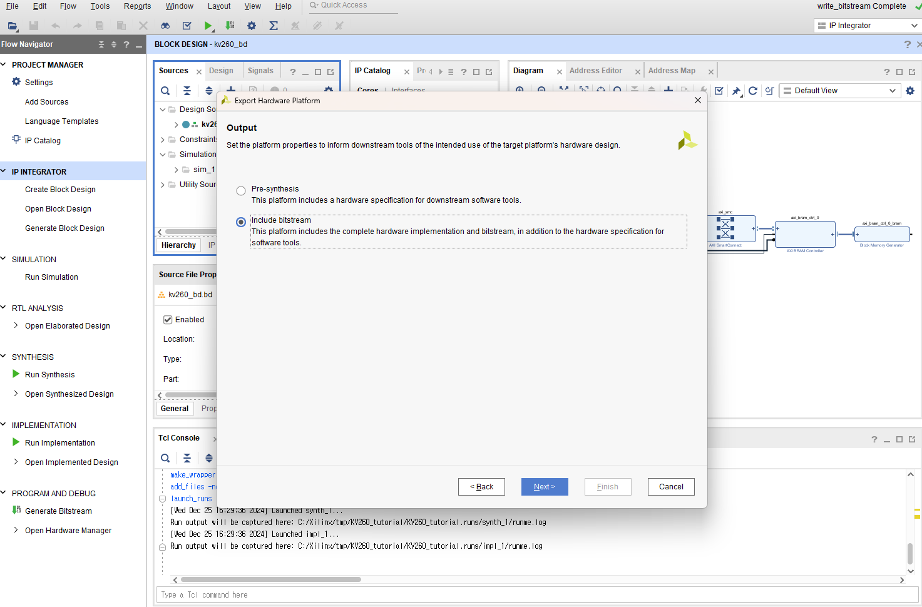922x607 pixels.
Task: Click the Redo arrow in main toolbar
Action: tap(78, 26)
